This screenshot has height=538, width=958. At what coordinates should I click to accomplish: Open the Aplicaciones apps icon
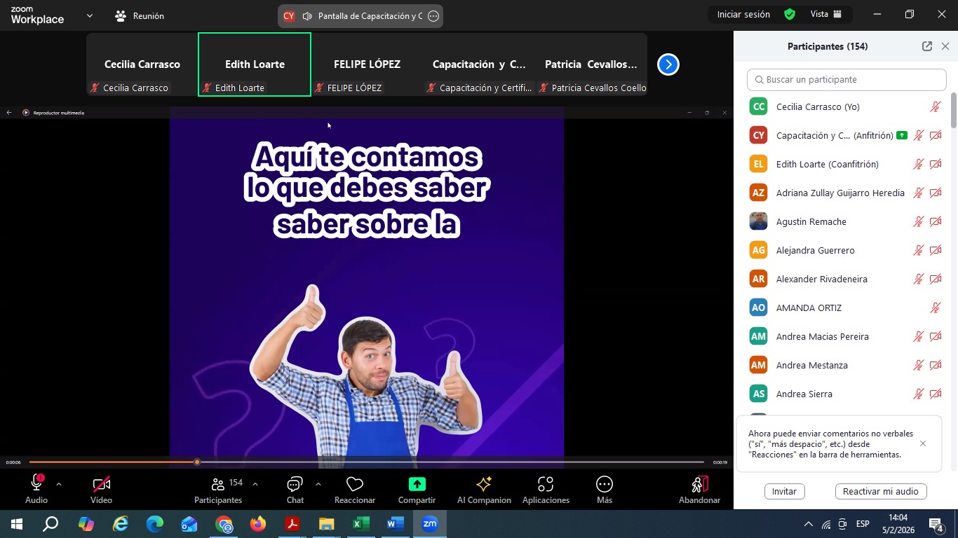tap(545, 485)
